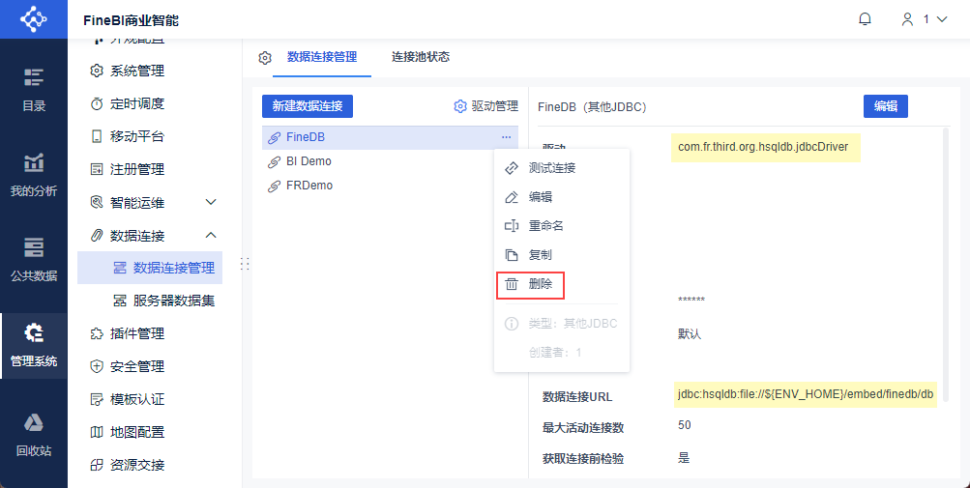This screenshot has width=970, height=488.
Task: Click the FineDB more options ellipsis
Action: click(x=506, y=137)
